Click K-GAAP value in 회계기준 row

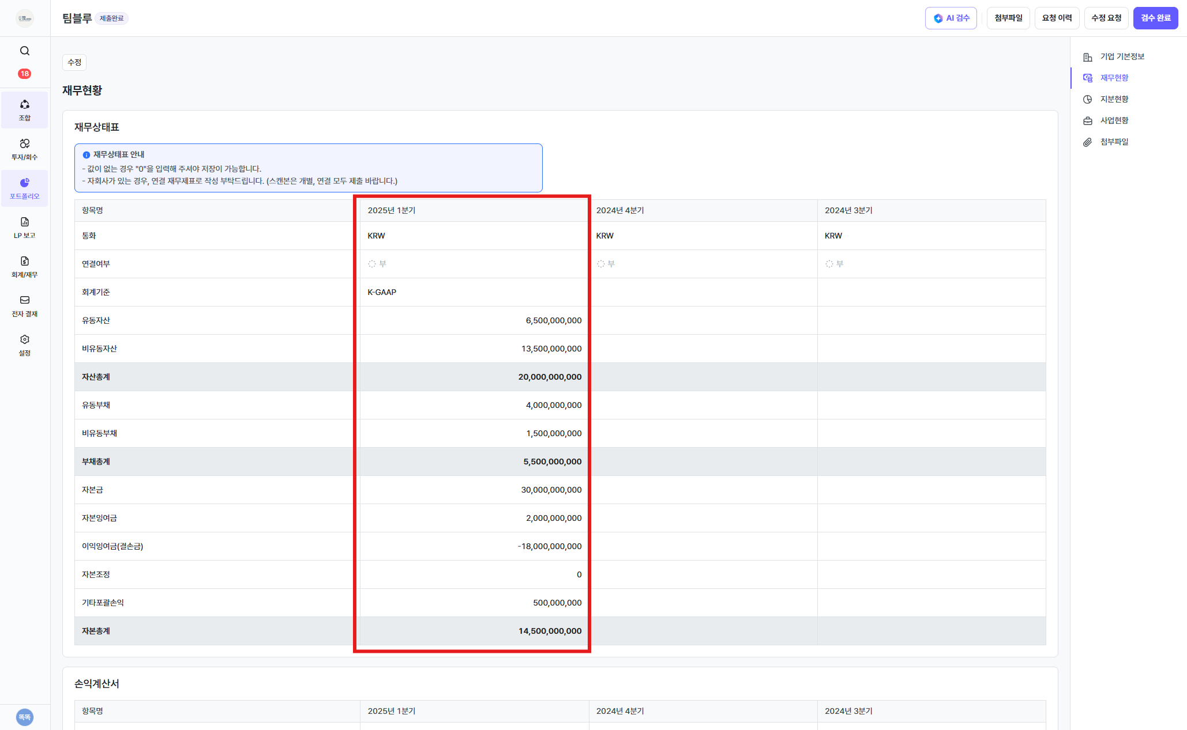coord(382,292)
